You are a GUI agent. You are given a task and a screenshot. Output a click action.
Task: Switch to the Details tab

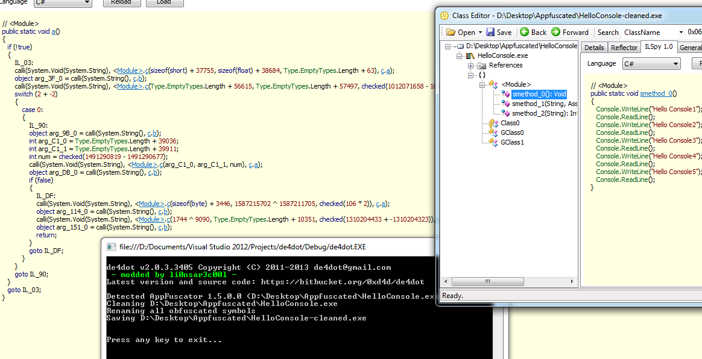click(x=593, y=48)
